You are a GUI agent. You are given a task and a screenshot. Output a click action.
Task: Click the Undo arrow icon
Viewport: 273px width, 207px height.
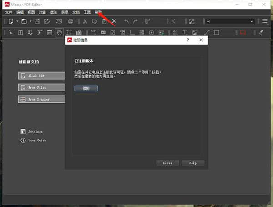[126, 21]
